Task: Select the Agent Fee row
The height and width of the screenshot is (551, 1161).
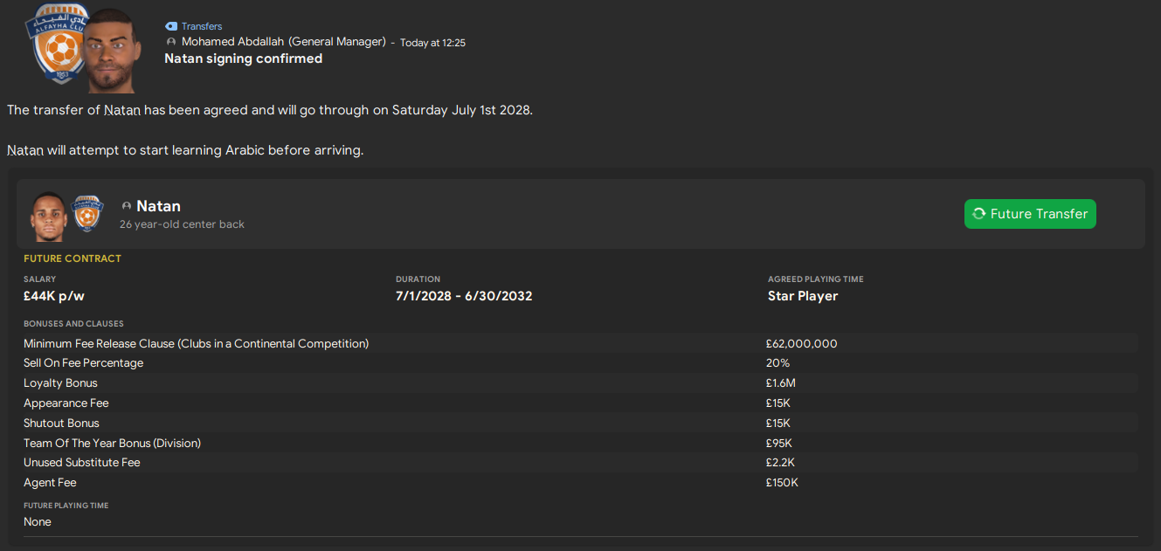Action: point(50,483)
